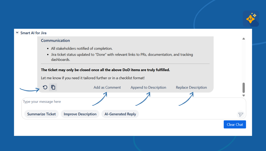The height and width of the screenshot is (151, 266).
Task: Click the Smart AI sparkle logo
Action: tap(251, 19)
